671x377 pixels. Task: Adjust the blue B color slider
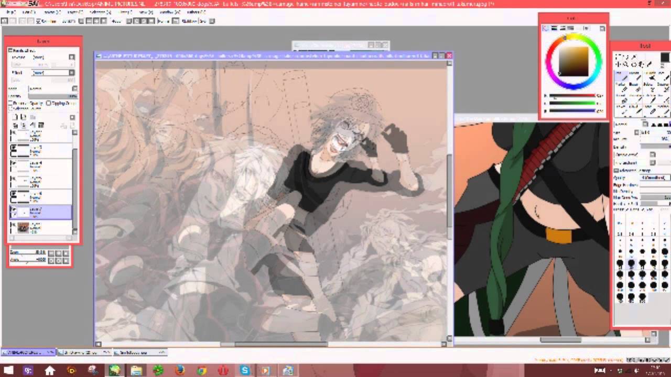coord(572,110)
